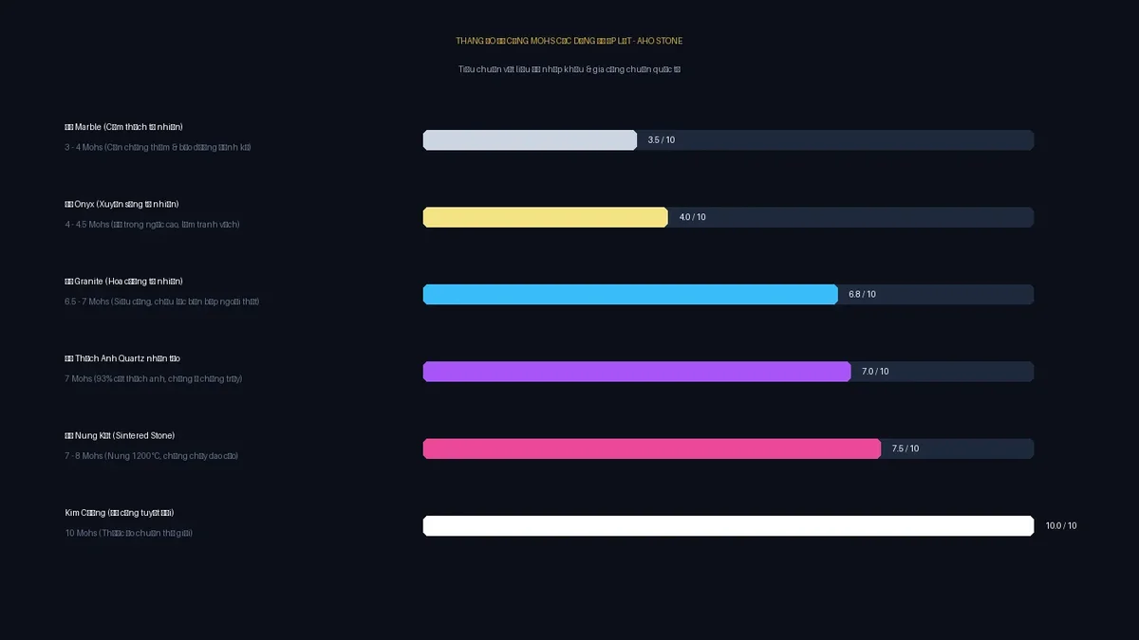Screen dimensions: 1139x640
Task: Select the "6.5 - 7 Mohs" description text
Action: (x=161, y=302)
